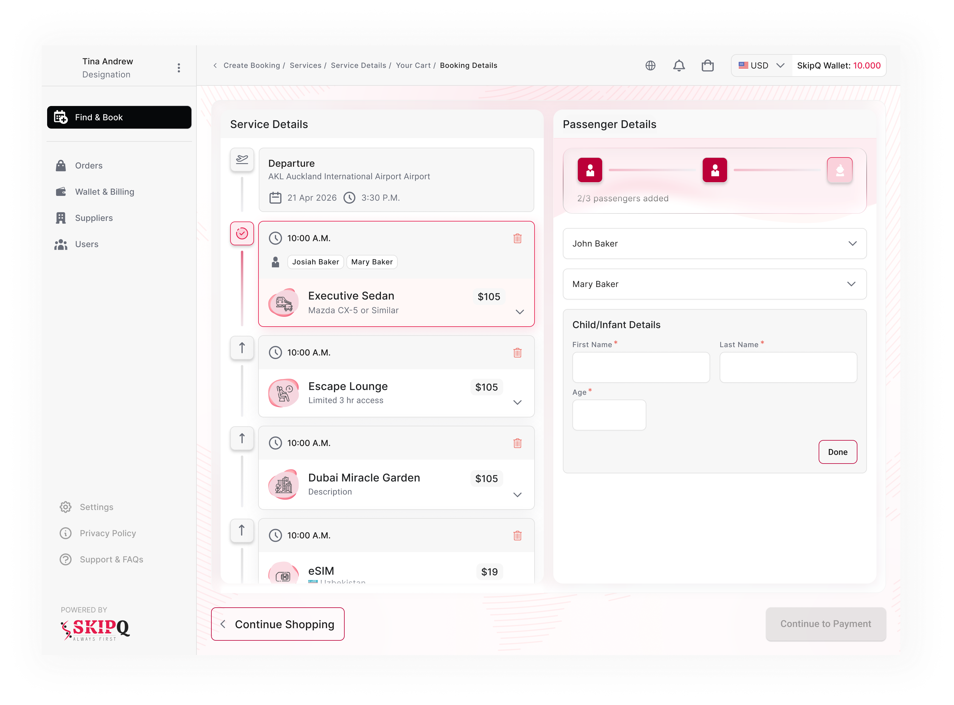Open Wallet & Billing in the sidebar
Image resolution: width=954 pixels, height=705 pixels.
point(95,192)
